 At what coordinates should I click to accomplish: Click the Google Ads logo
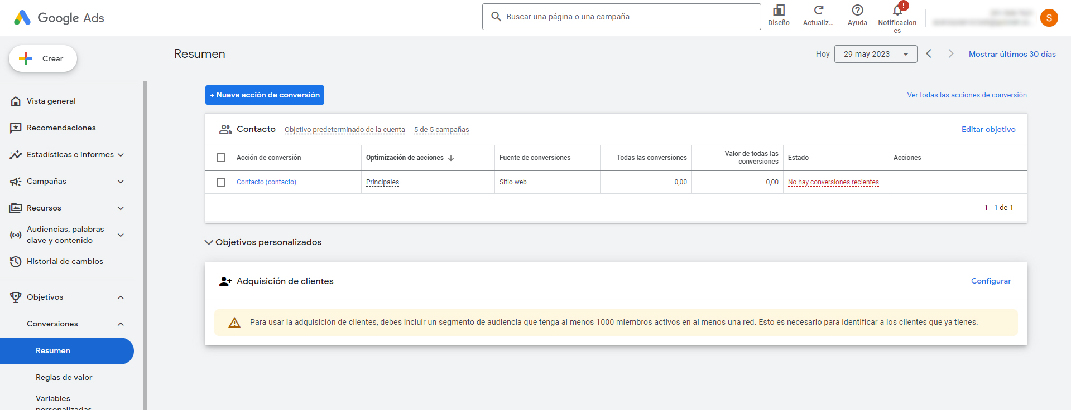pyautogui.click(x=59, y=18)
